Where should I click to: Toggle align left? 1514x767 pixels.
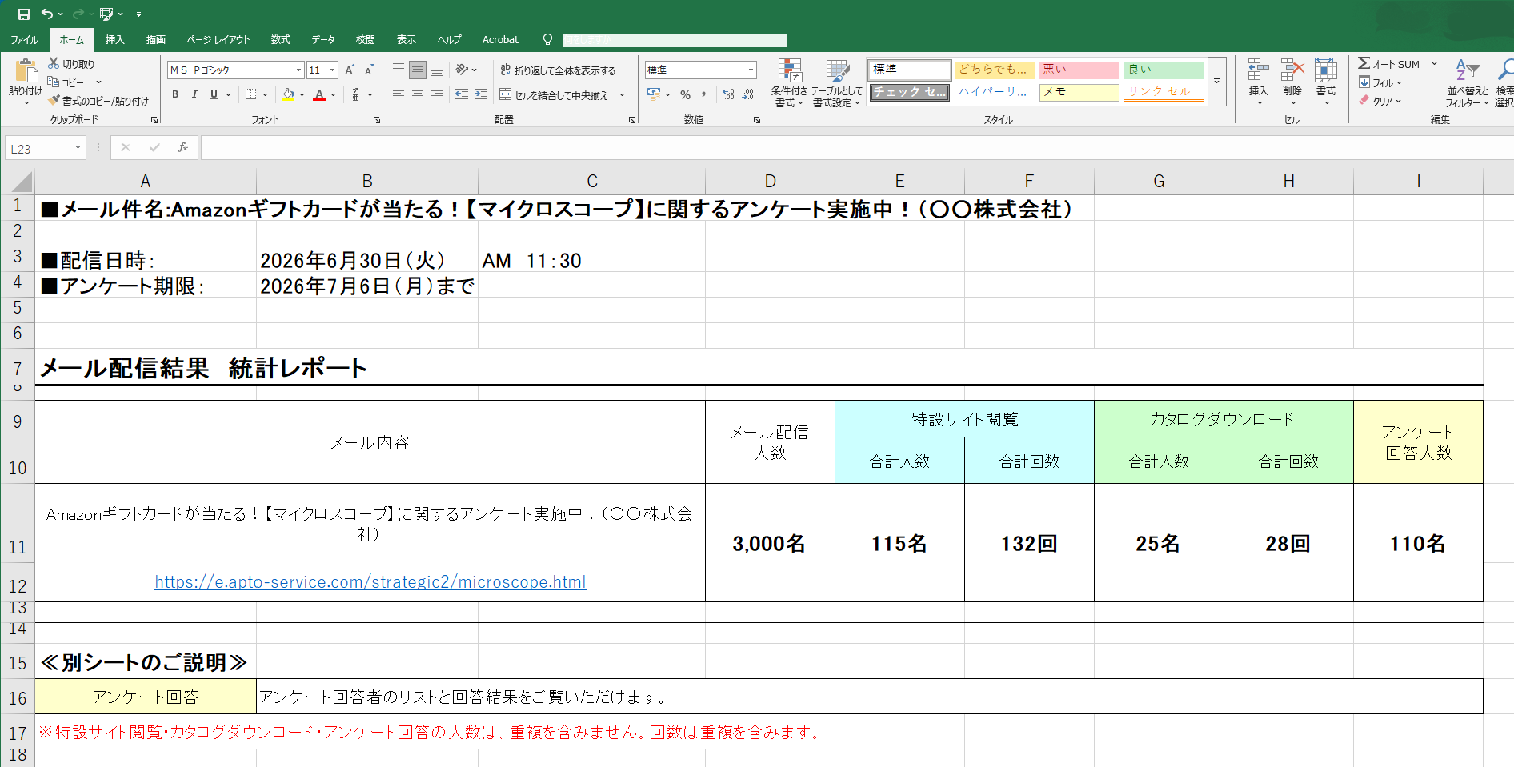click(398, 94)
